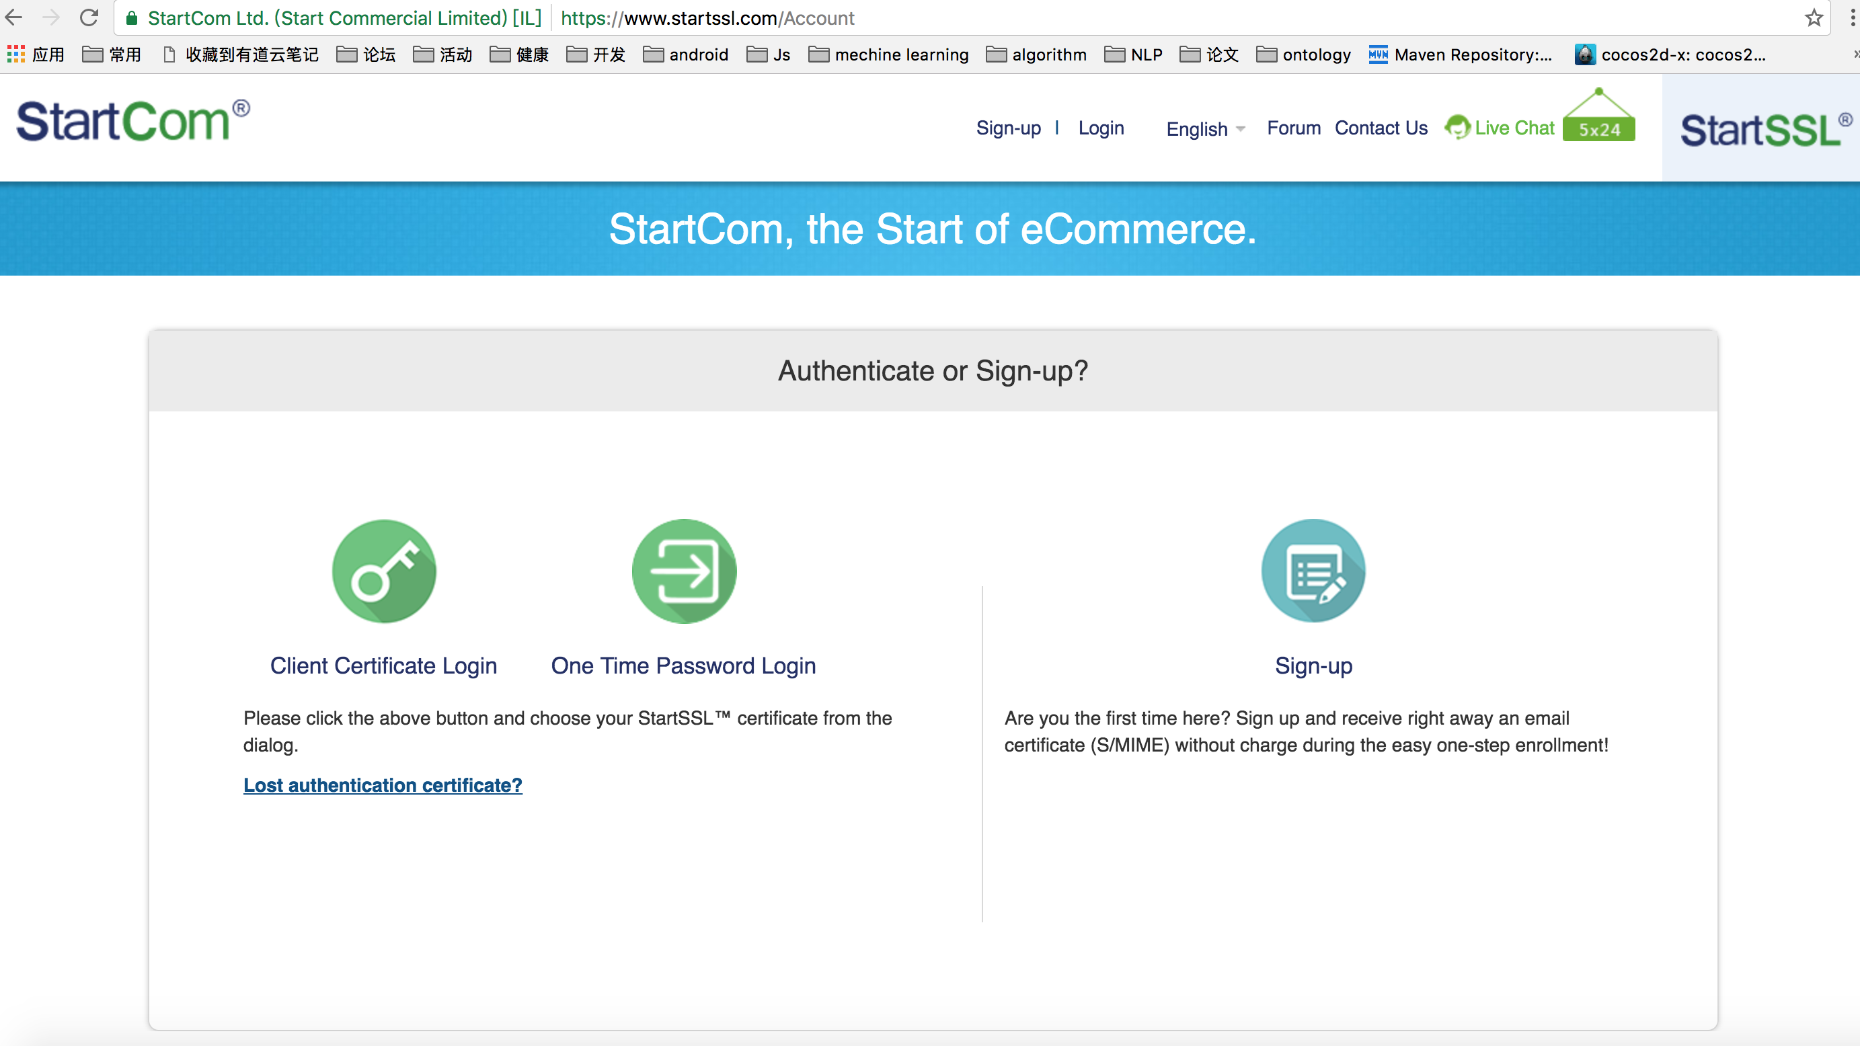Image resolution: width=1860 pixels, height=1046 pixels.
Task: Reload the page with refresh icon
Action: point(89,17)
